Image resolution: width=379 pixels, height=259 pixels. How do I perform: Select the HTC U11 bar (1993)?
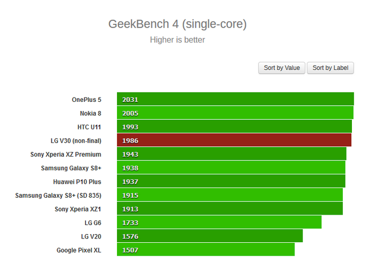(x=234, y=126)
